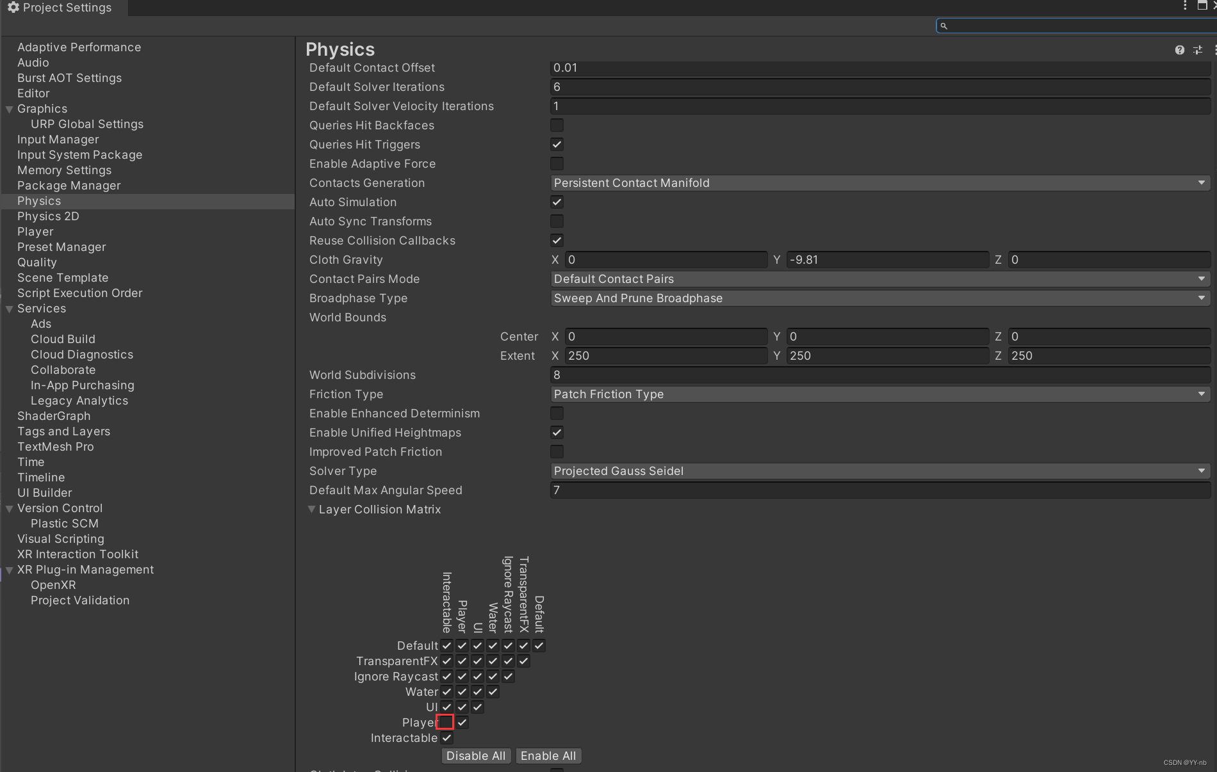Image resolution: width=1217 pixels, height=772 pixels.
Task: Collapse the Graphics tree arrow
Action: click(x=10, y=109)
